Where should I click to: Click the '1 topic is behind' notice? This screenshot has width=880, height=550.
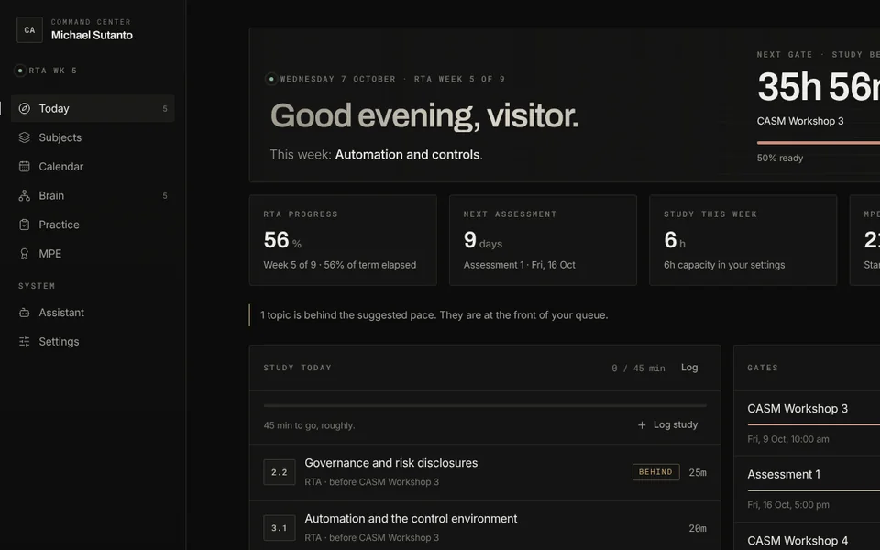point(434,314)
